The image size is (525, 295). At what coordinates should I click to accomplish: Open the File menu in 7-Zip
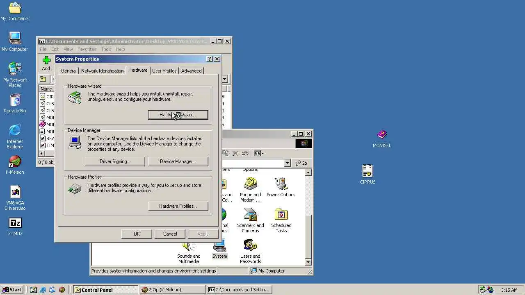point(43,49)
